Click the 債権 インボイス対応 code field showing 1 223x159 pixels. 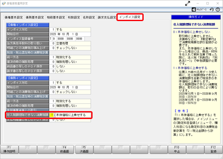pyautogui.click(x=52, y=29)
